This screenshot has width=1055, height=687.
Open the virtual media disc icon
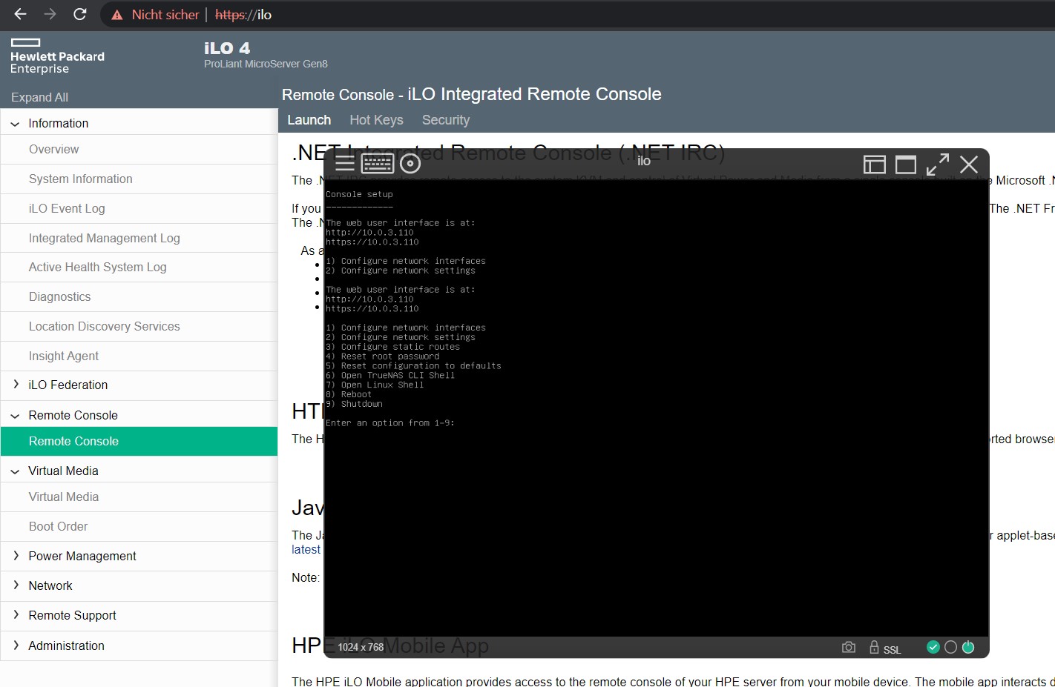tap(410, 163)
